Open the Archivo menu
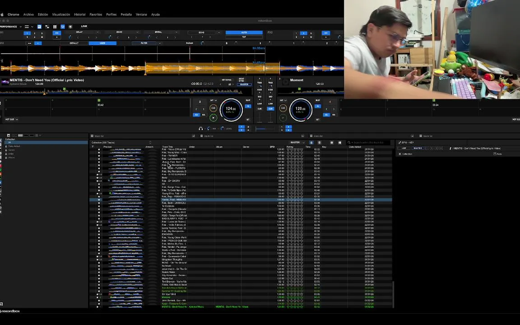 (28, 14)
